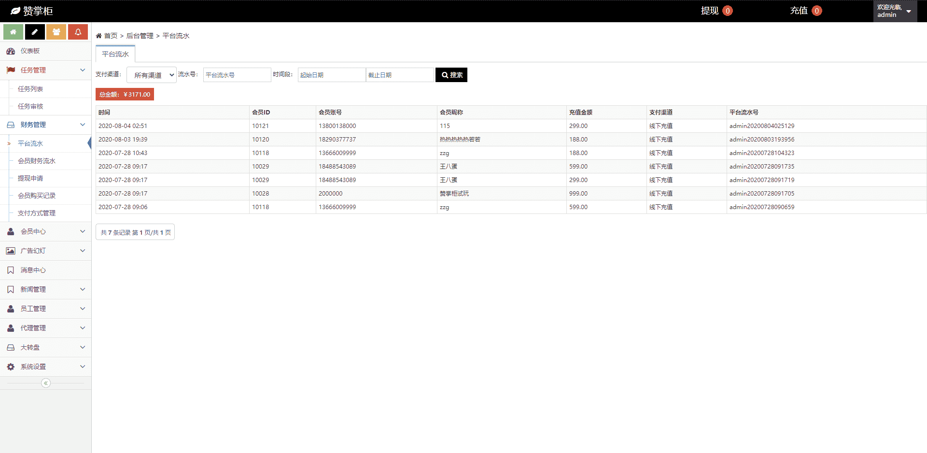This screenshot has height=453, width=927.
Task: Click the red bell notification icon
Action: coord(78,32)
